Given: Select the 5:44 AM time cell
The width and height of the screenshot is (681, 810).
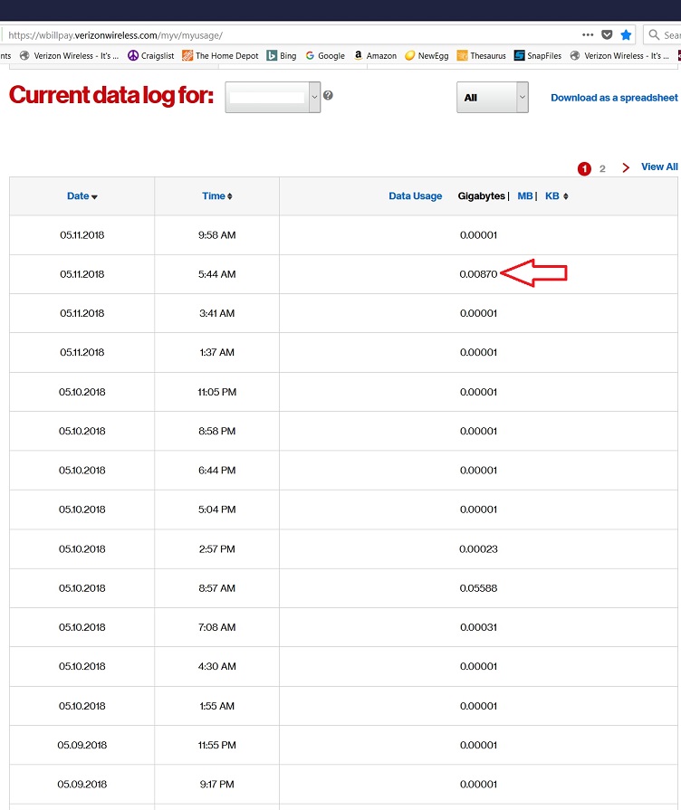Looking at the screenshot, I should click(x=217, y=274).
